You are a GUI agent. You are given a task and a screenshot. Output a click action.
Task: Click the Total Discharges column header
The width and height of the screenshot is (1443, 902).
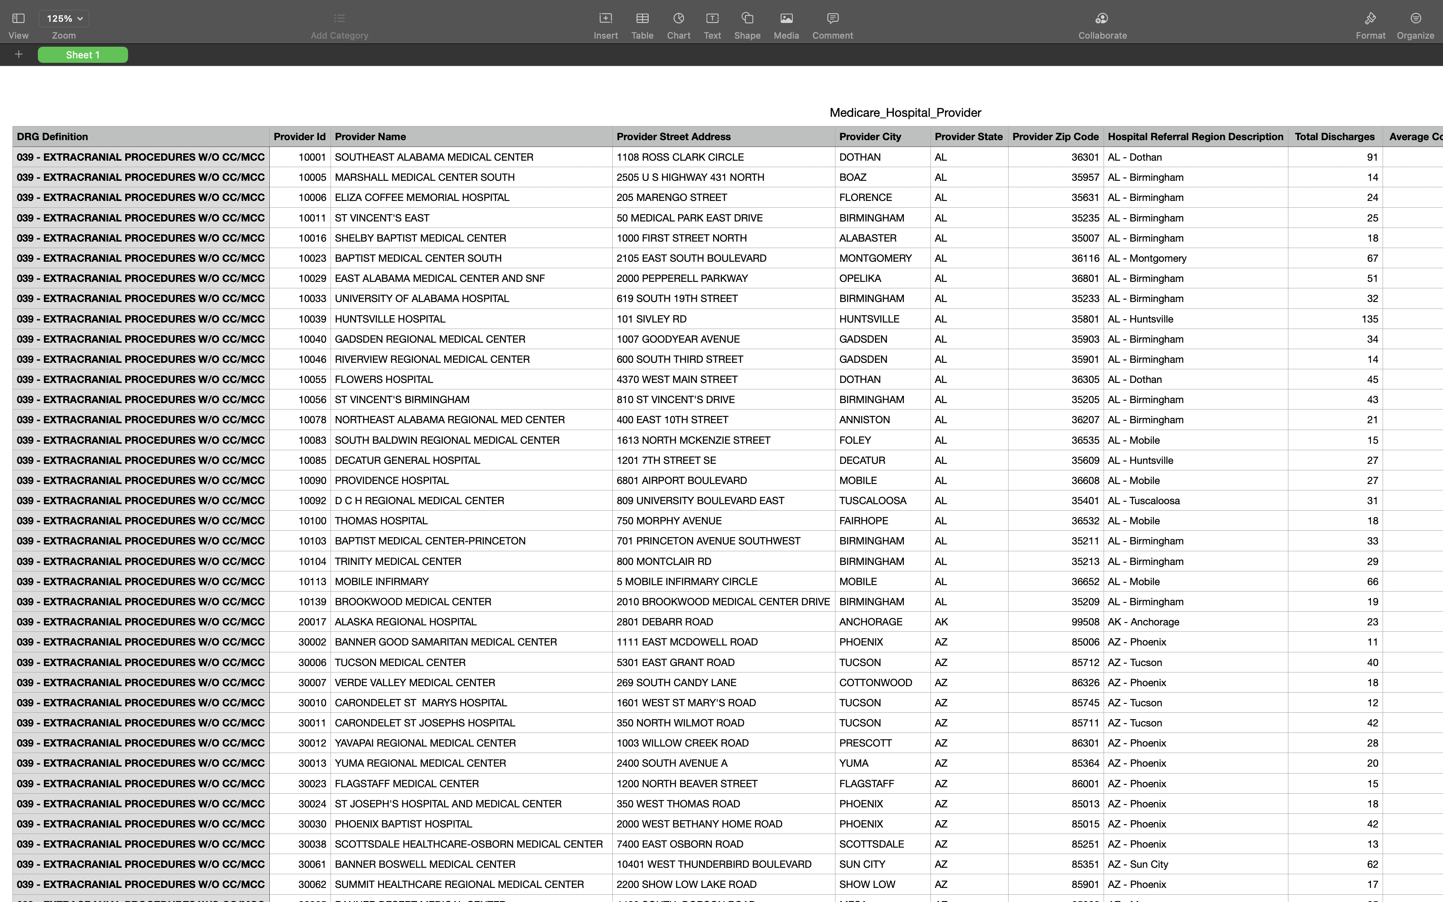click(x=1334, y=137)
